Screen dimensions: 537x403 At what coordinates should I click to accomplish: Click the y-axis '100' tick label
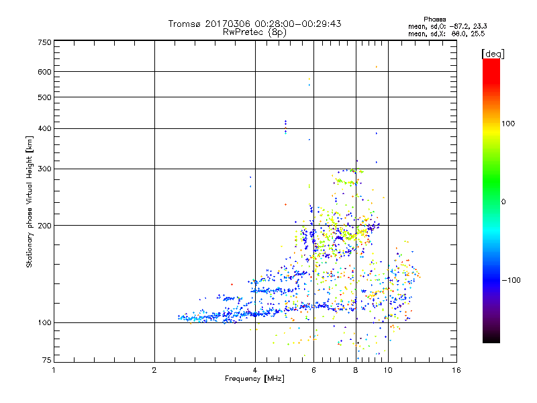44,323
